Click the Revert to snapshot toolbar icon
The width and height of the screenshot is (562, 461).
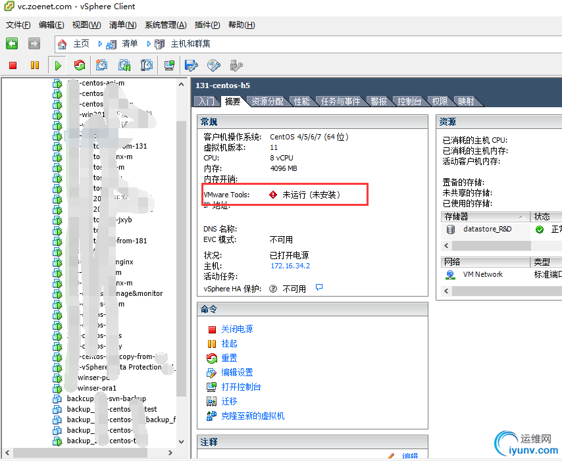pos(124,65)
